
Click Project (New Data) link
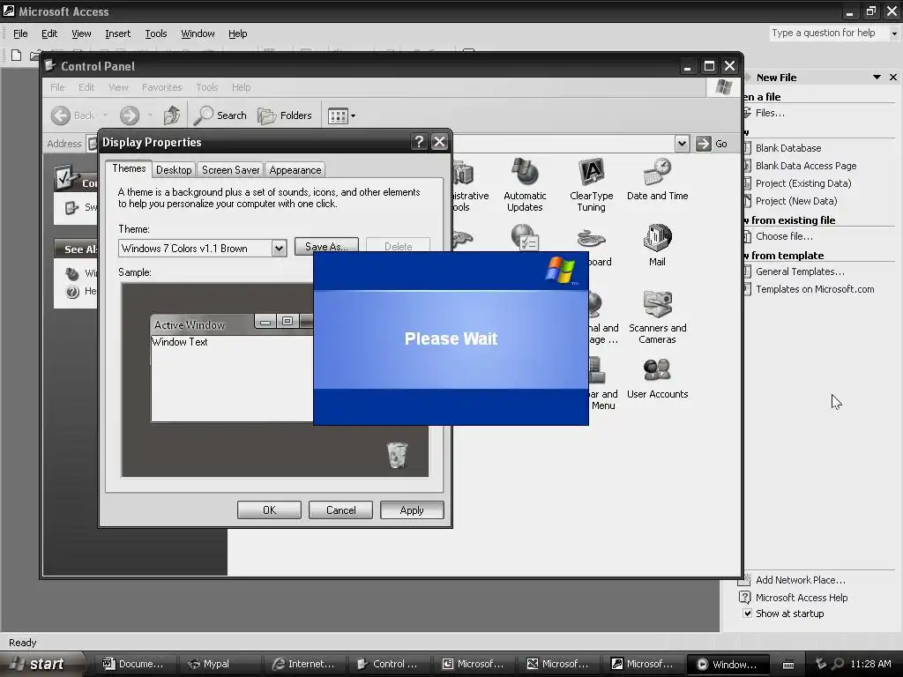pyautogui.click(x=796, y=201)
